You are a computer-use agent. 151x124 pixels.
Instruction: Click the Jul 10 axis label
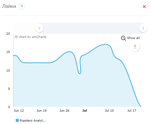point(109,111)
